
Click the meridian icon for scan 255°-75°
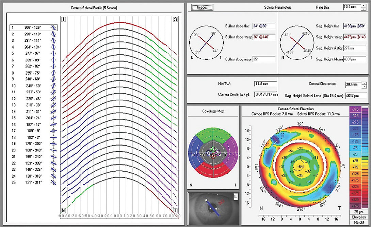click(x=54, y=73)
